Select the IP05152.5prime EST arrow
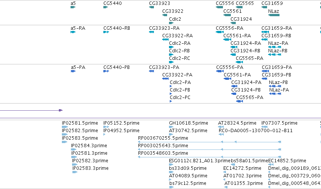321x189 pixels. tap(106, 127)
